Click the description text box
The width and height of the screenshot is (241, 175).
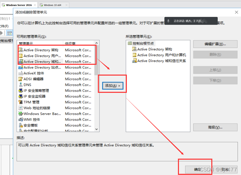click(127, 152)
